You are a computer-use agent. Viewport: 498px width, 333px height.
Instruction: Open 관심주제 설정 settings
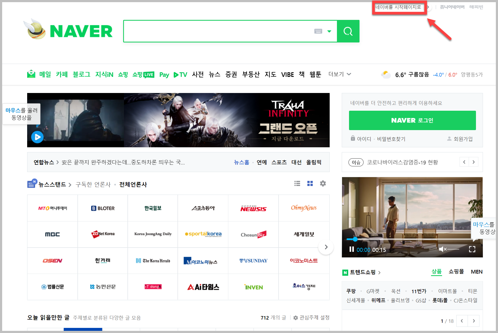[311, 318]
